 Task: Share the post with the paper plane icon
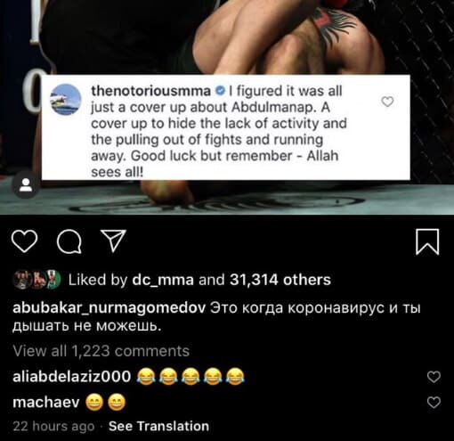[114, 241]
